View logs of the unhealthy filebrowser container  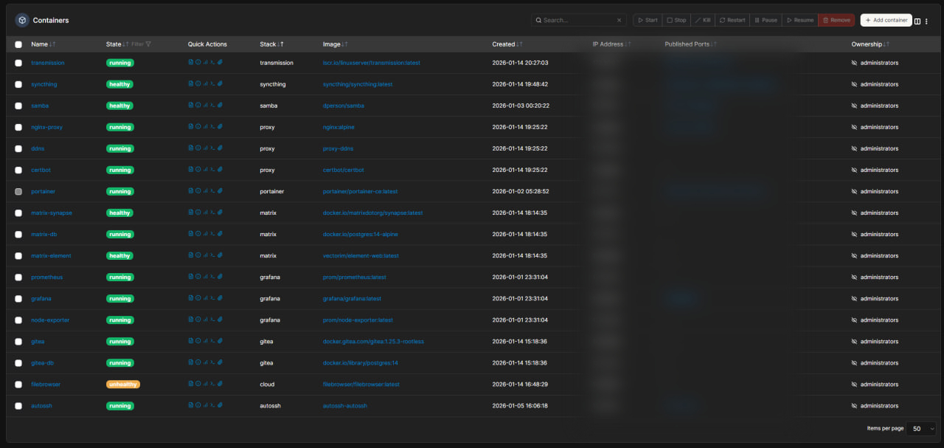coord(191,383)
